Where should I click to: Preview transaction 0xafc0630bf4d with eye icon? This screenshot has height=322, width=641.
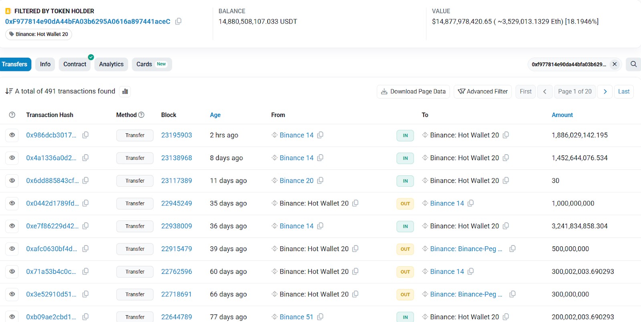point(12,249)
